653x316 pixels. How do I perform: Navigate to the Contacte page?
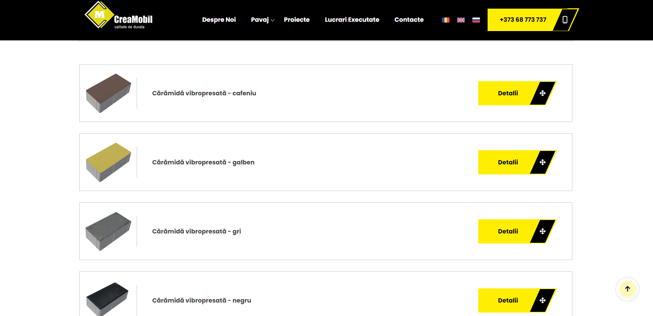point(409,20)
